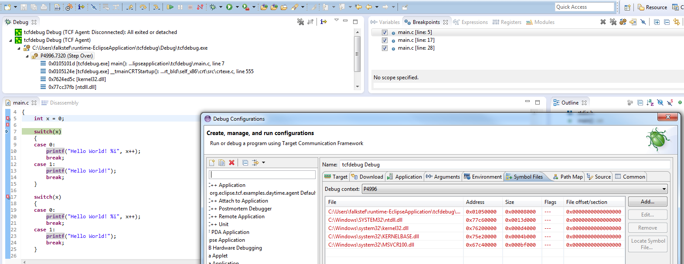Click Collapse All icon in configurations list toolbar

[x=245, y=162]
